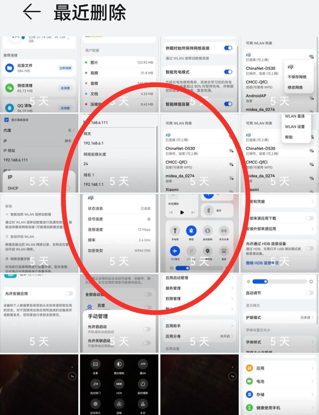
Task: Open thumbnail explaining 智能选择 WLAN 或移动数据
Action: pos(39,233)
